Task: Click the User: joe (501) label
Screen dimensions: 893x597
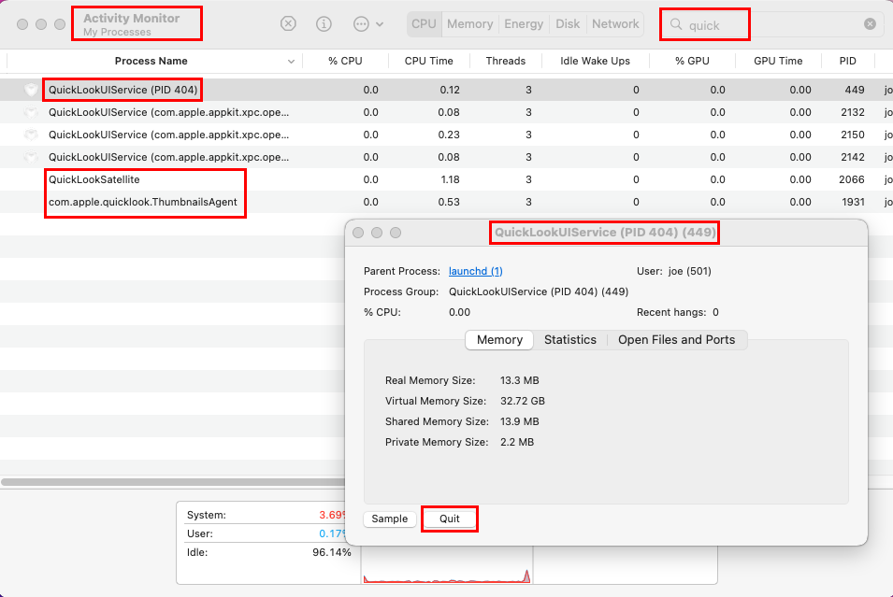Action: pyautogui.click(x=674, y=271)
